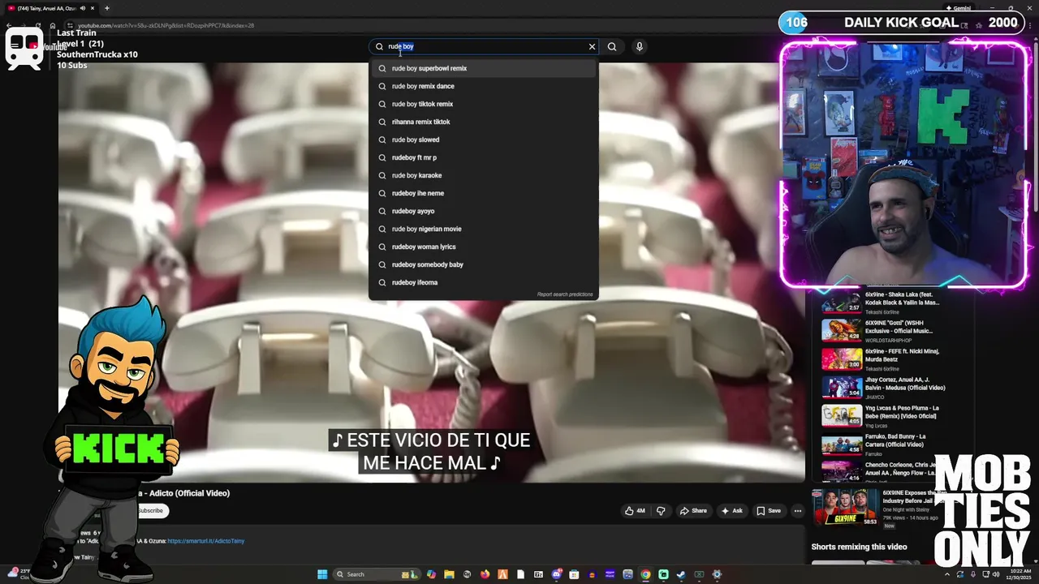
Task: Pick suggestion 'rude boy karaoke'
Action: 484,175
